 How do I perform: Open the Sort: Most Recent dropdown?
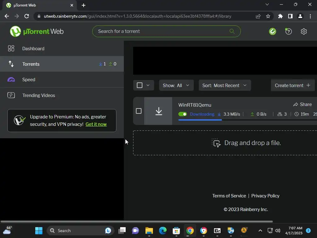[225, 85]
